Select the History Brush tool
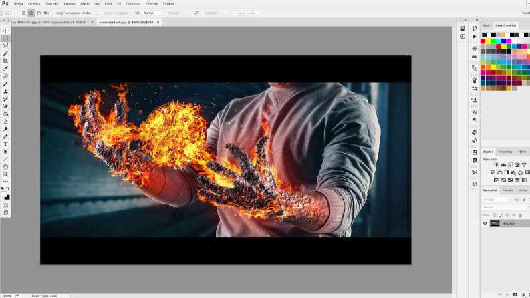The width and height of the screenshot is (530, 298). point(5,99)
